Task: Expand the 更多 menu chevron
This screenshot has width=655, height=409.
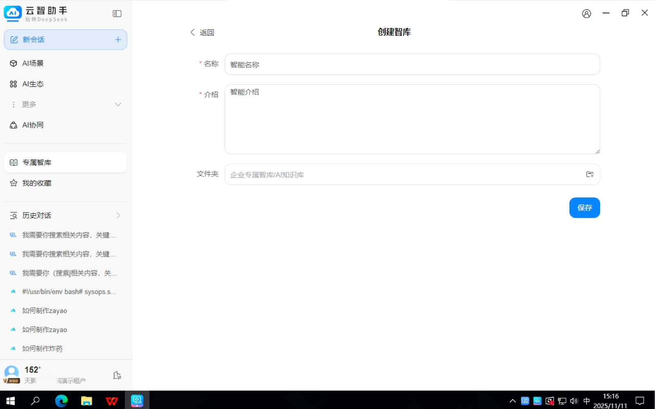Action: pos(118,105)
